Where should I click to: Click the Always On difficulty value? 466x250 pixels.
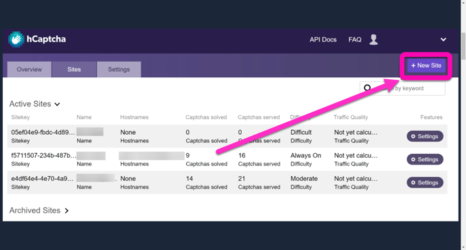tap(306, 155)
